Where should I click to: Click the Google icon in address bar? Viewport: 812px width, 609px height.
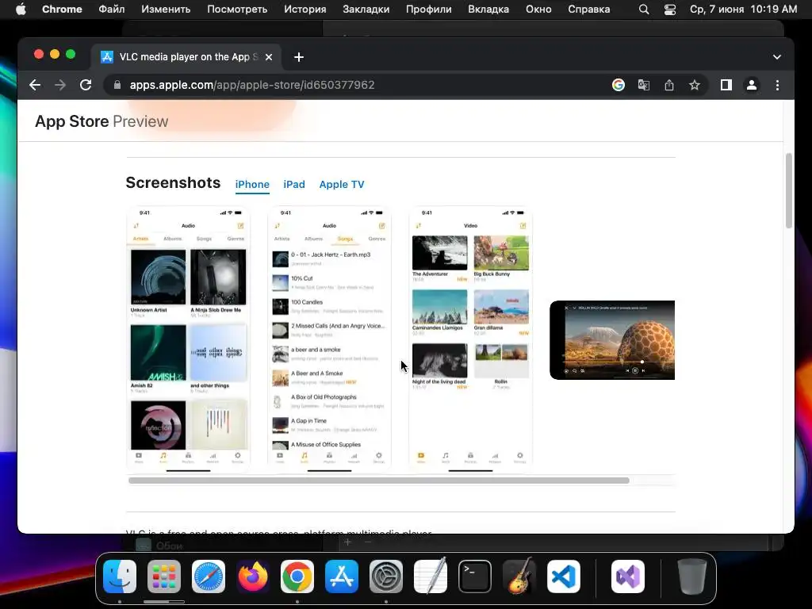pyautogui.click(x=619, y=85)
